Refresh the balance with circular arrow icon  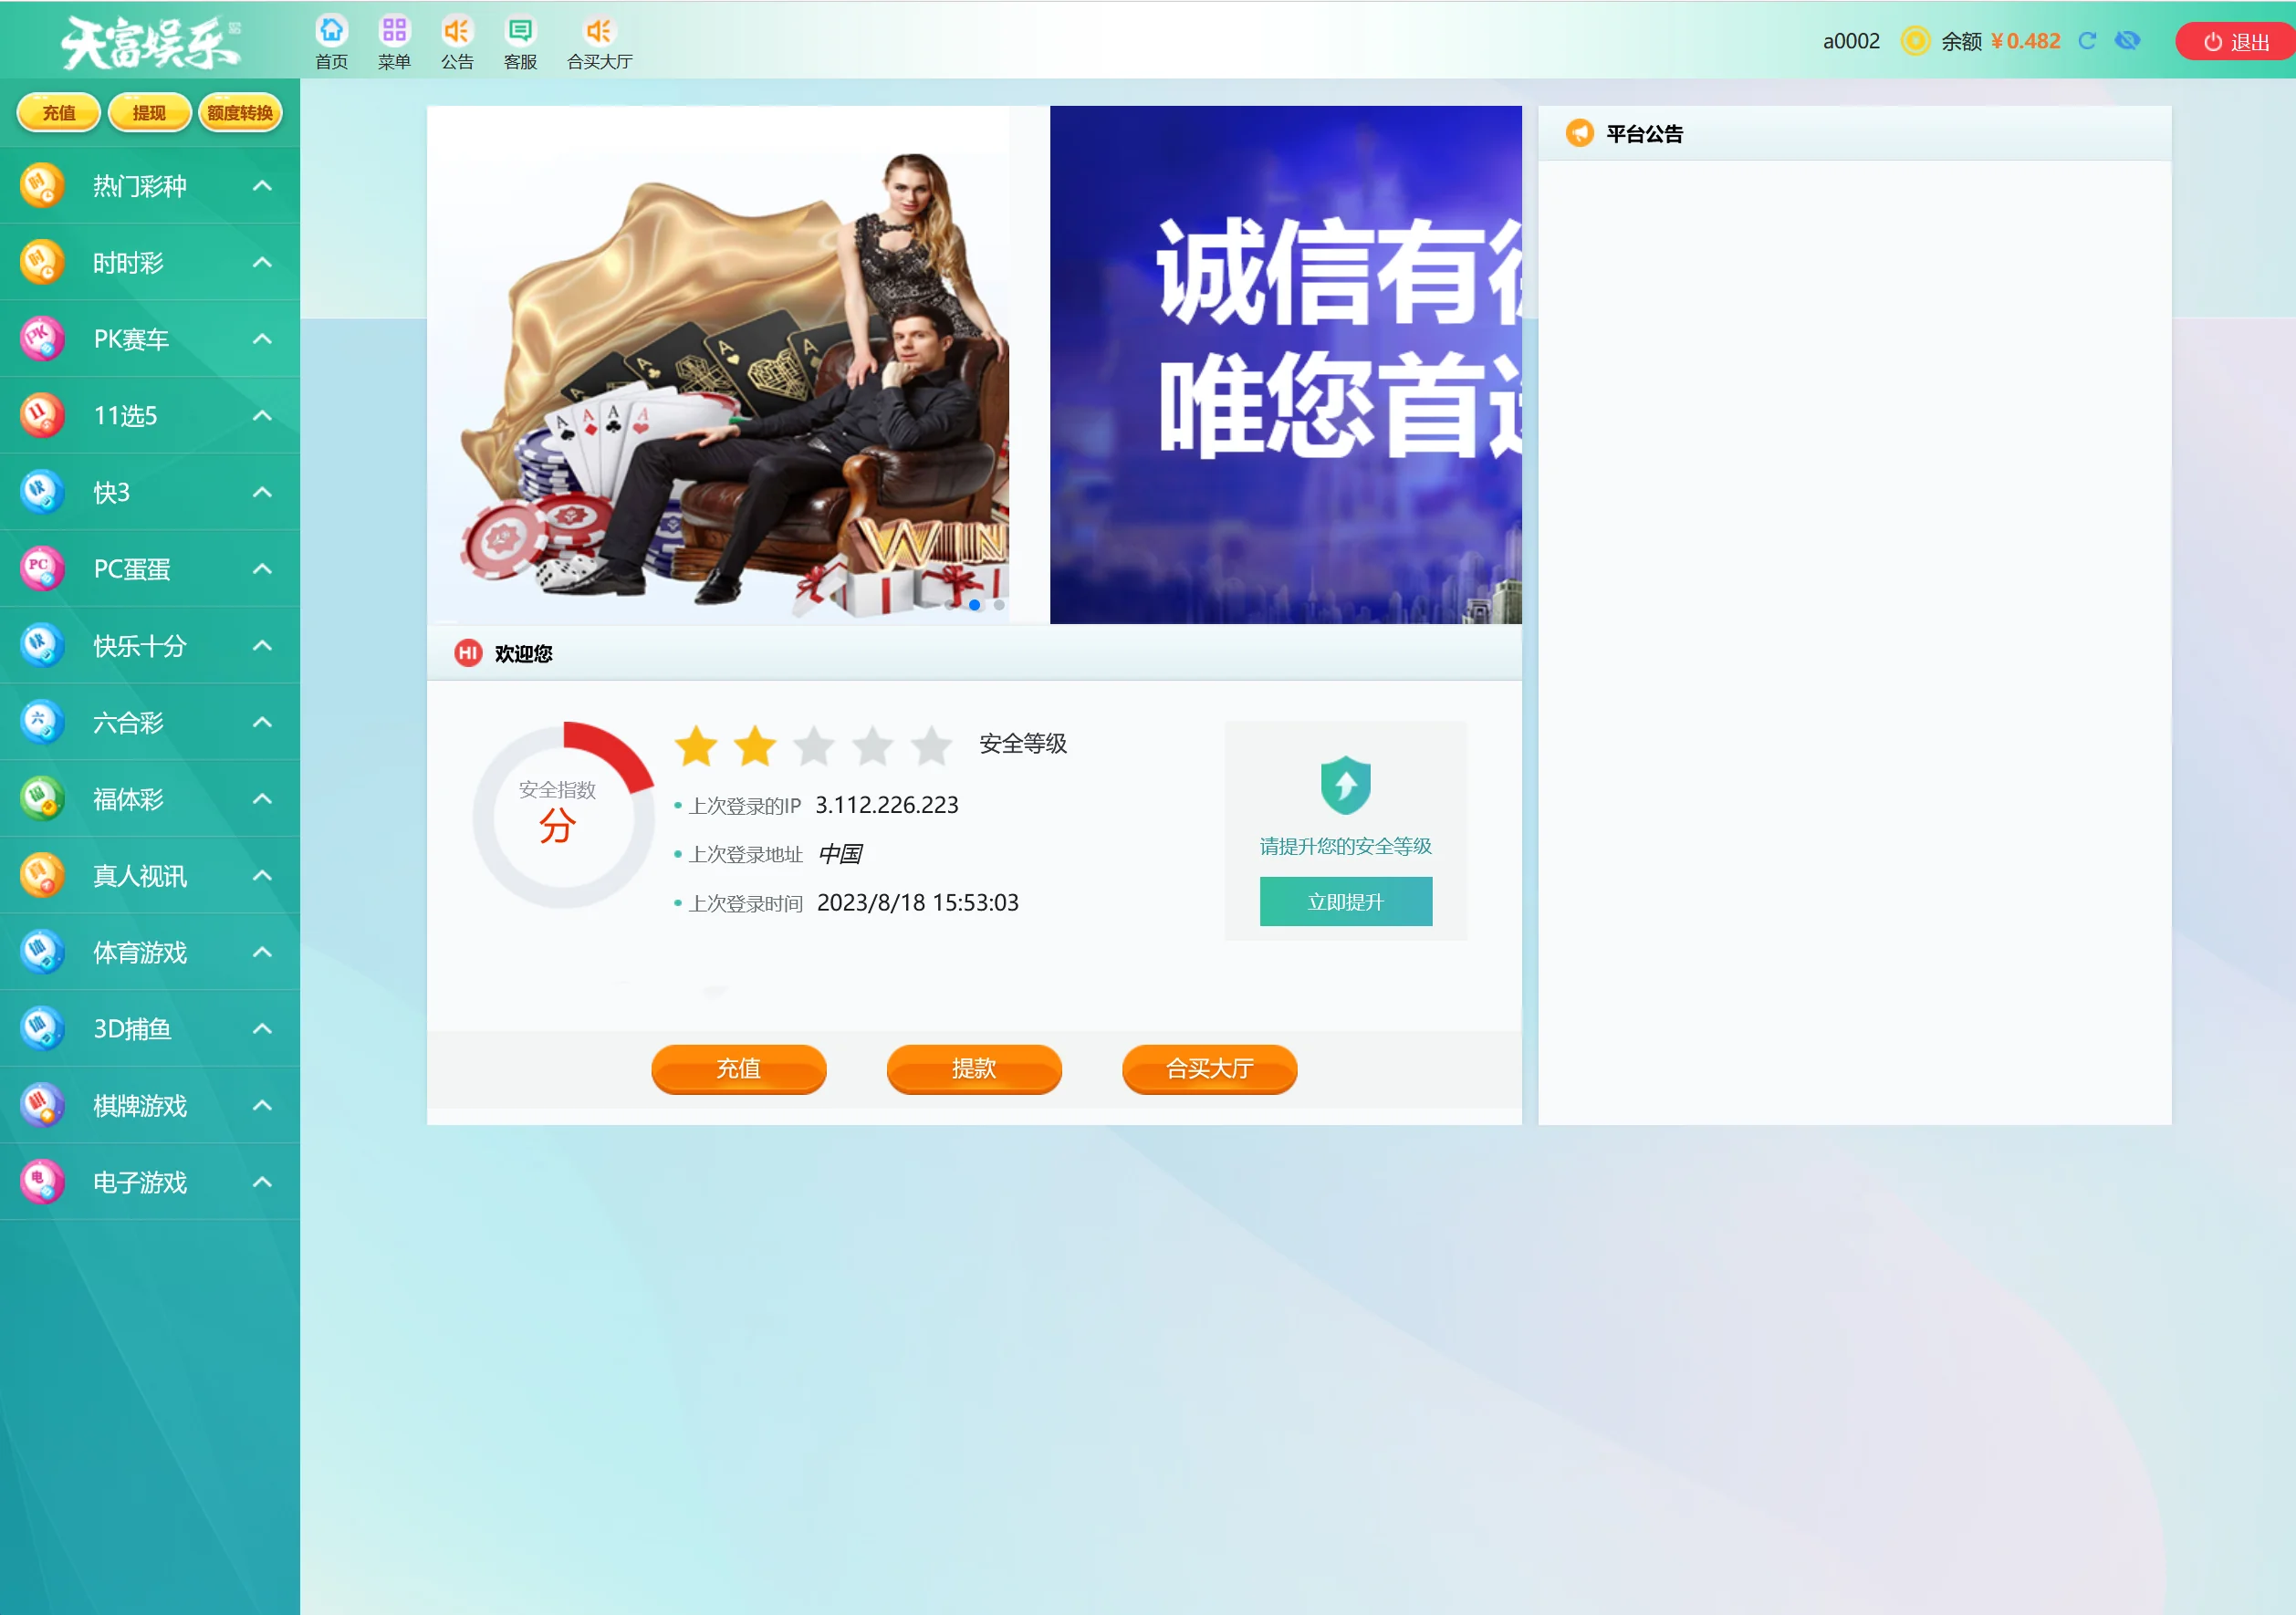(2087, 41)
